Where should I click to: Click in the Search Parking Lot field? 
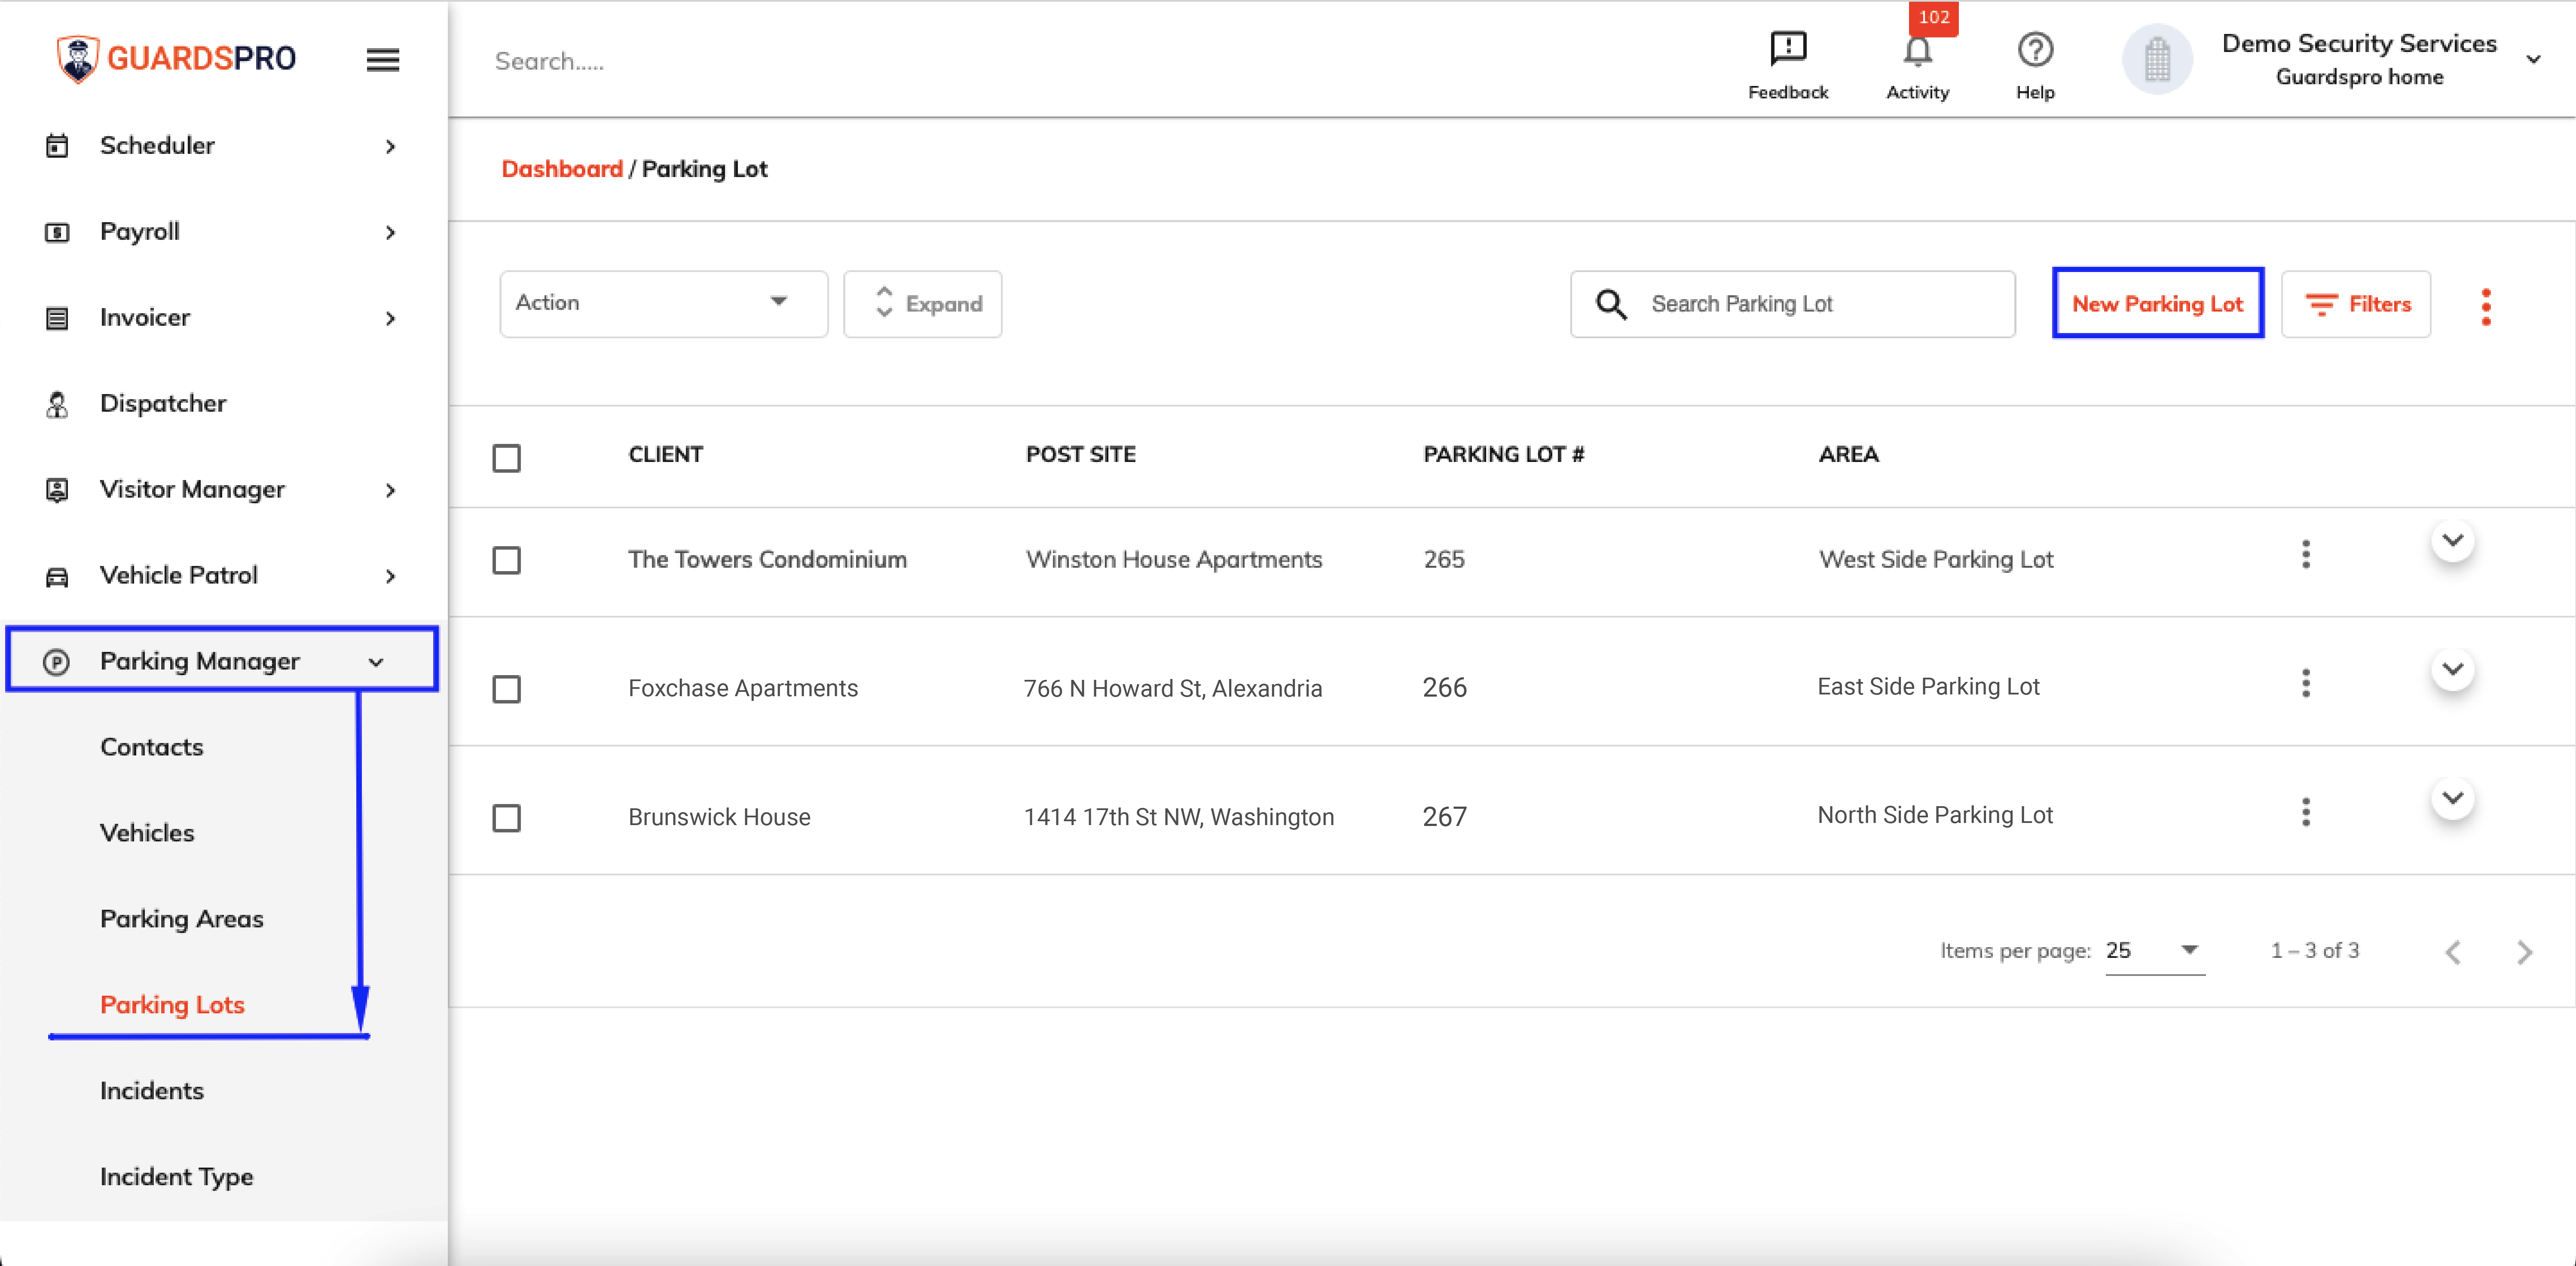click(x=1792, y=304)
